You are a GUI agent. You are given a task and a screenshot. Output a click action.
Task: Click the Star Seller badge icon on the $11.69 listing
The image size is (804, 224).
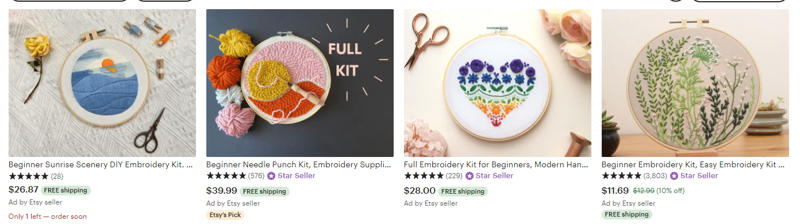(674, 176)
